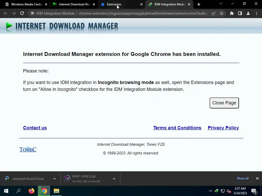The width and height of the screenshot is (262, 196).
Task: Open Windows taskbar search
Action: point(18,191)
